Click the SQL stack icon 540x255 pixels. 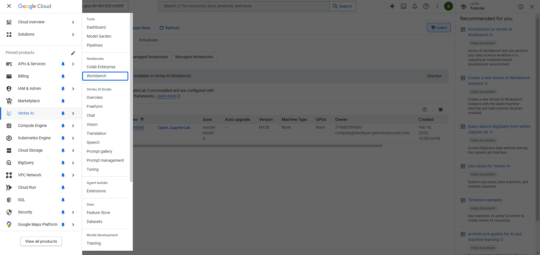[x=9, y=200]
